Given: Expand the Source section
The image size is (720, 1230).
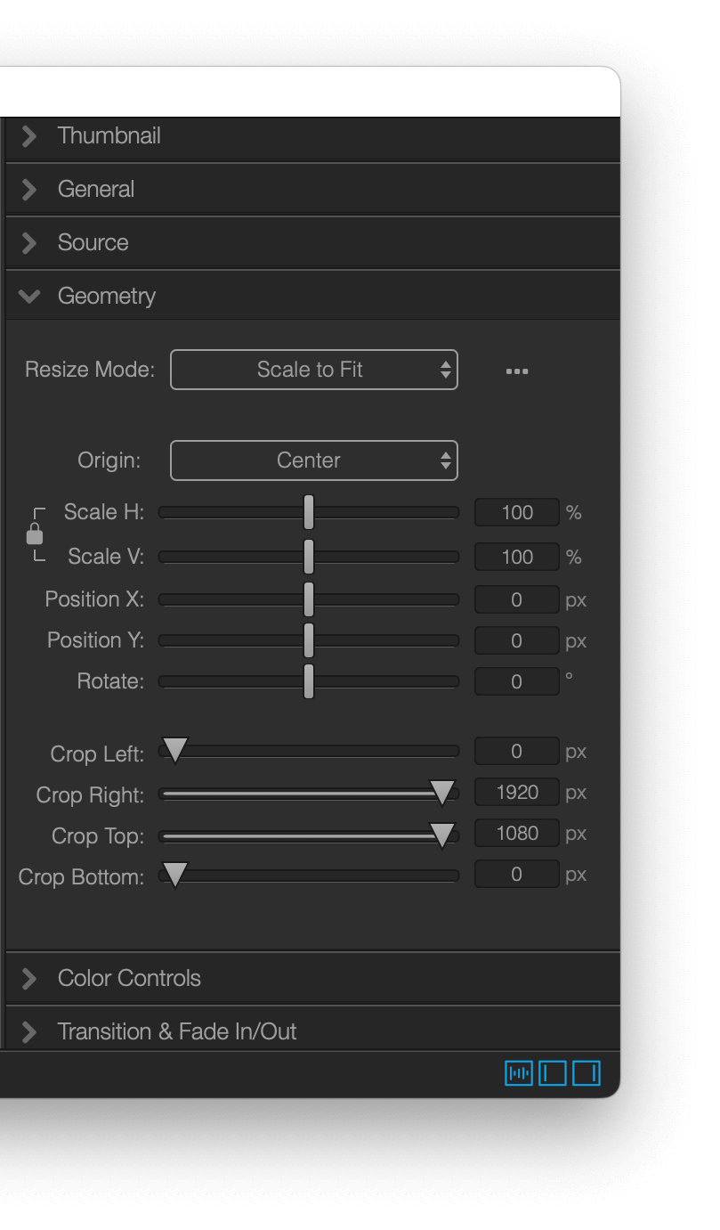Looking at the screenshot, I should click(x=312, y=242).
